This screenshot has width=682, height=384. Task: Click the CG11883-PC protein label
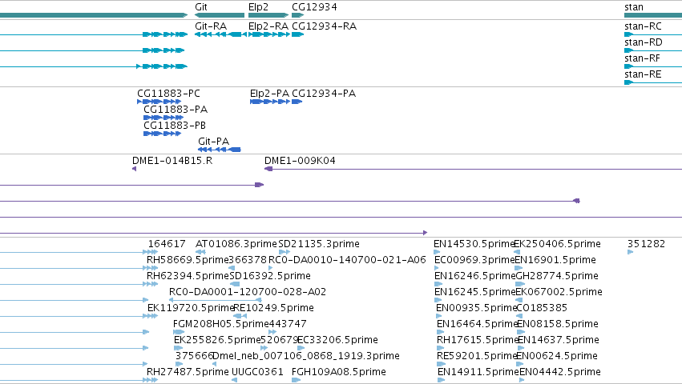pos(169,94)
